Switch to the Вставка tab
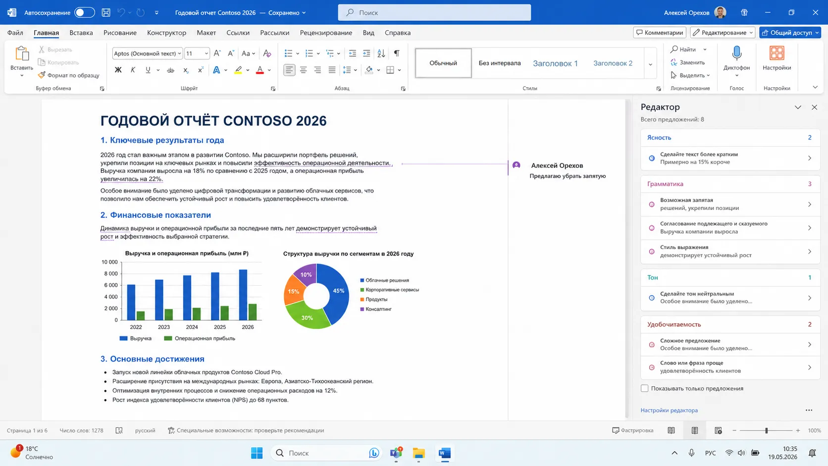Screen dimensions: 828x466 pos(81,33)
